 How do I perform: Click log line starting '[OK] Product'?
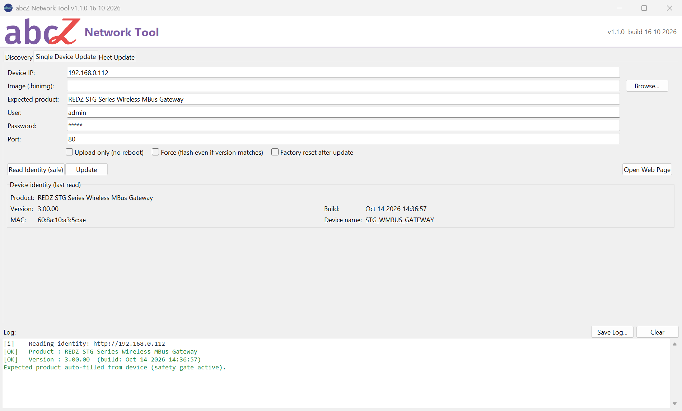point(101,351)
